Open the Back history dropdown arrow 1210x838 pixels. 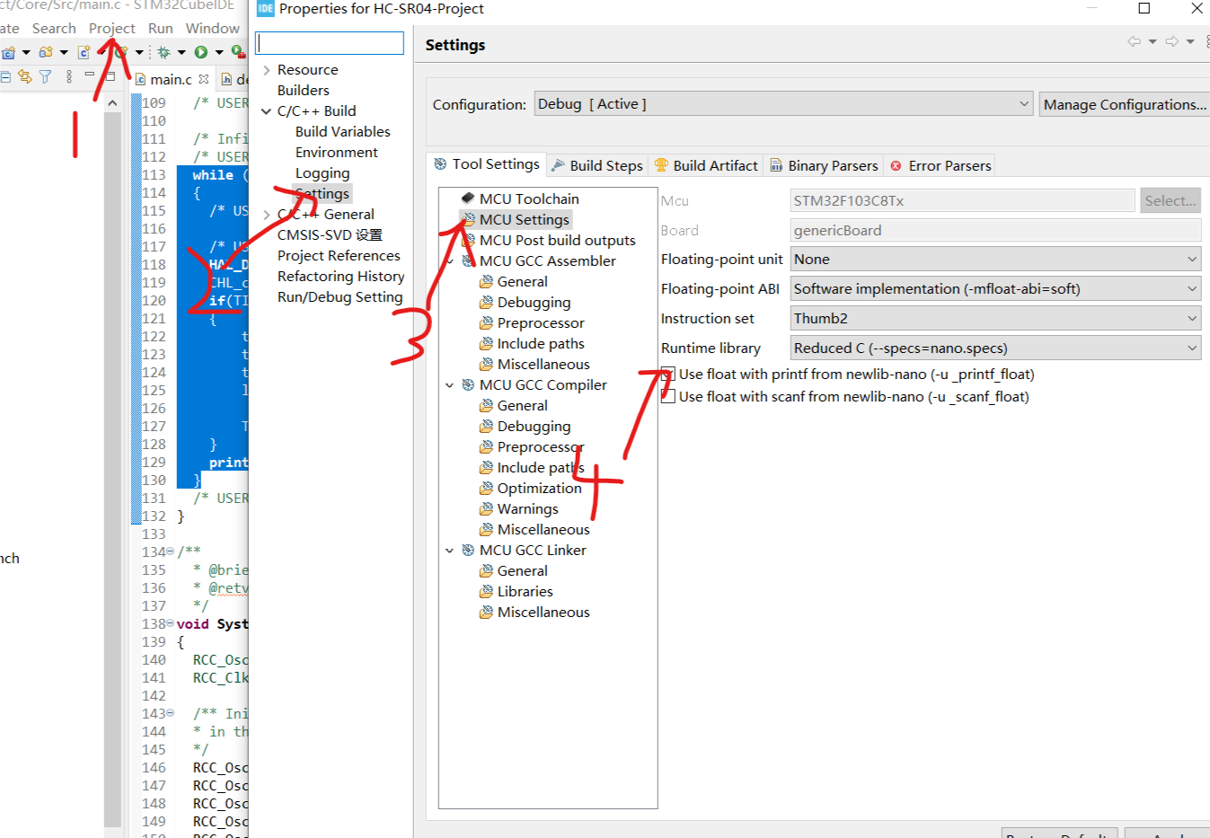[1153, 41]
